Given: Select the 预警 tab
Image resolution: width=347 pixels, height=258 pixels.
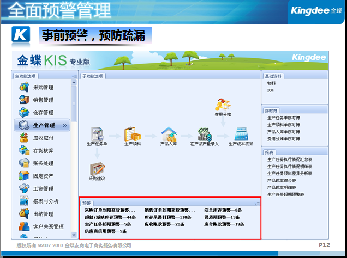Looking at the screenshot, I should pos(87,203).
